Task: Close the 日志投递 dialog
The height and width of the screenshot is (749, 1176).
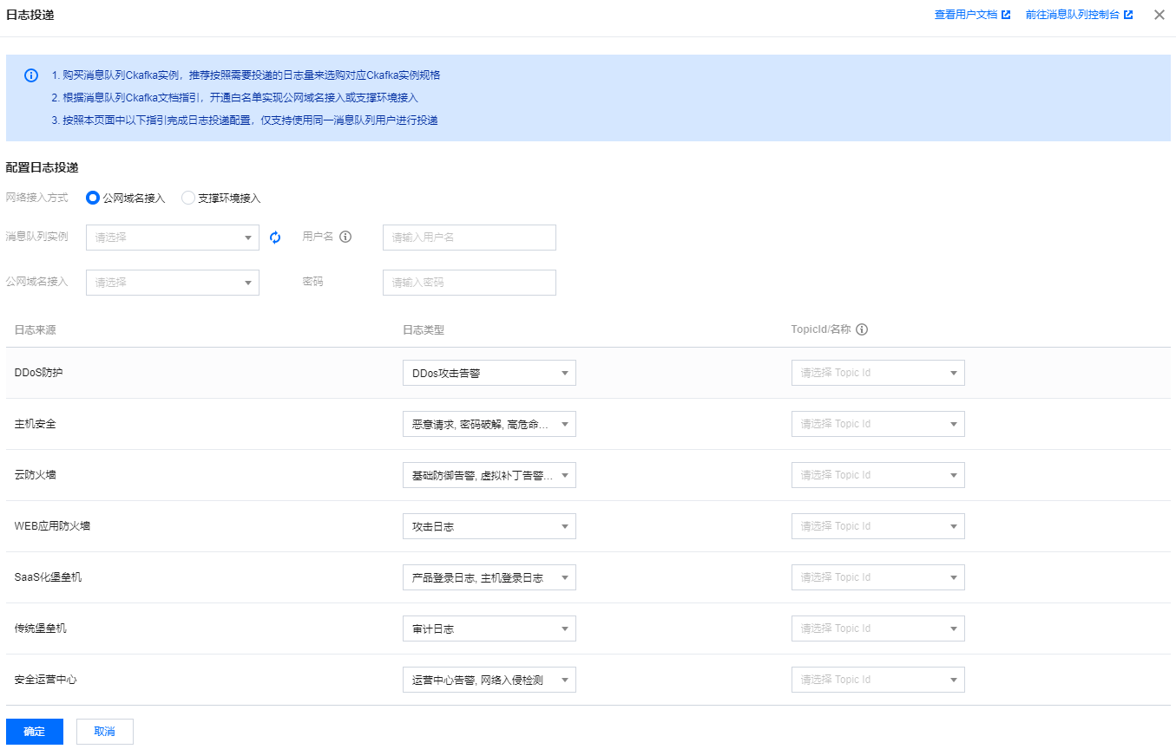Action: click(1160, 15)
